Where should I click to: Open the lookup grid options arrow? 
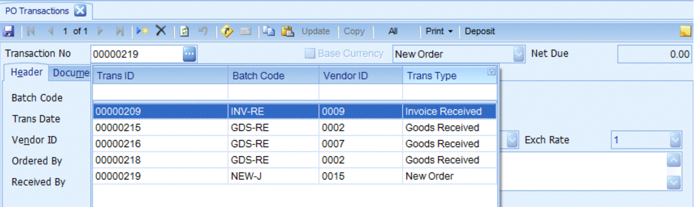point(492,72)
